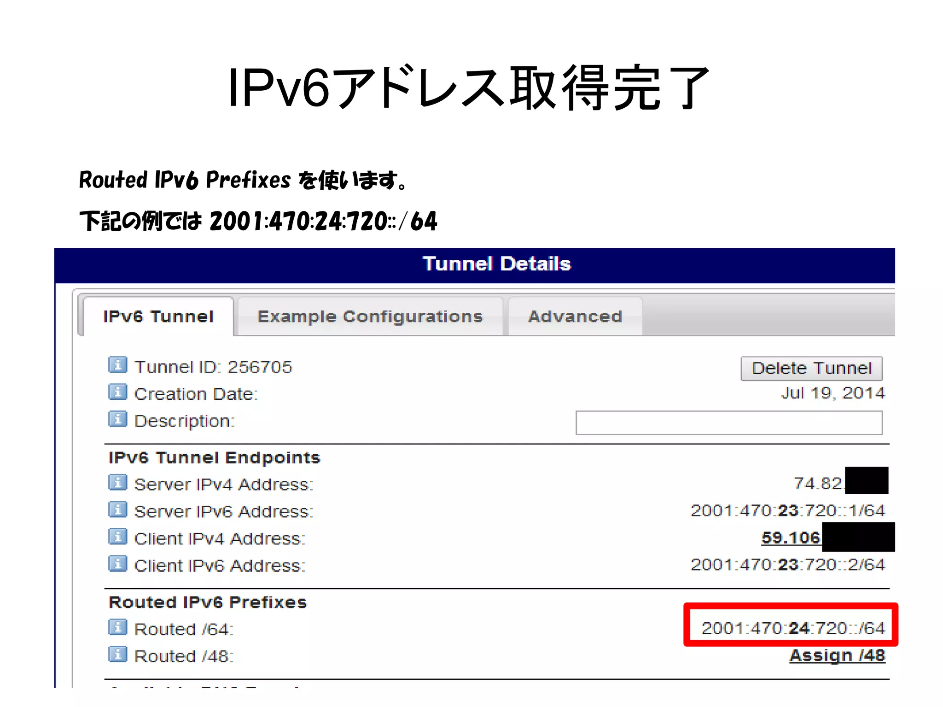Click the Tunnel Details header

[496, 264]
